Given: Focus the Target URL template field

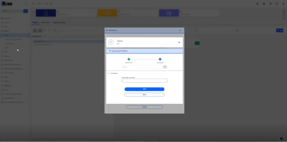Looking at the screenshot, I should (x=145, y=80).
